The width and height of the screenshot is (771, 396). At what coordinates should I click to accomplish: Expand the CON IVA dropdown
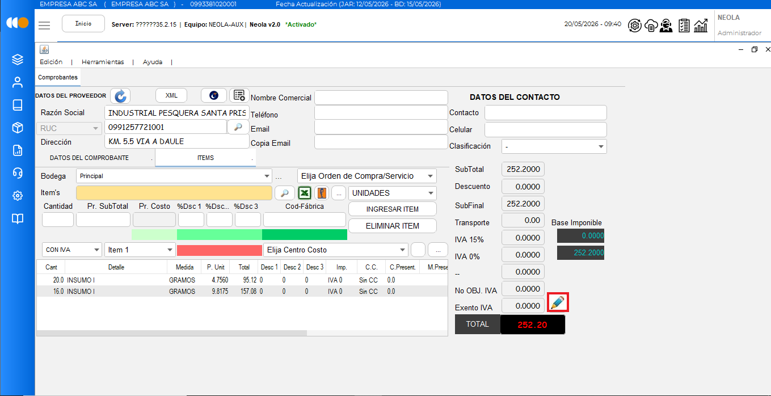click(72, 250)
